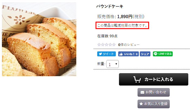Click the パウンドケーキ product title
Screen dimensions: 190x110
110,6
